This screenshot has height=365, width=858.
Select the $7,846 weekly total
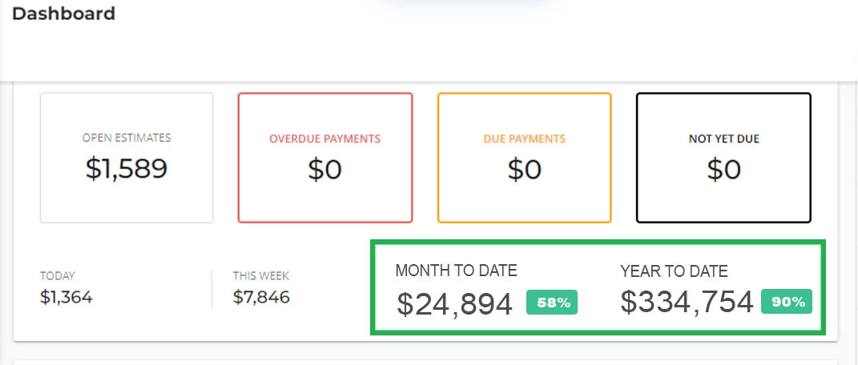[261, 298]
